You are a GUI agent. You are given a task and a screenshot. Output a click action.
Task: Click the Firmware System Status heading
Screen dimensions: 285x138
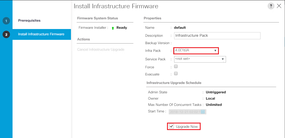pyautogui.click(x=97, y=18)
